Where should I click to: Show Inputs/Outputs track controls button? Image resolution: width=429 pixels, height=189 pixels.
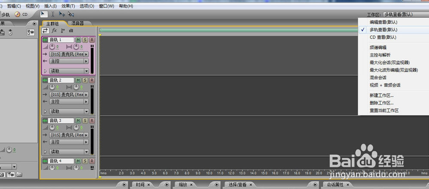pos(45,30)
